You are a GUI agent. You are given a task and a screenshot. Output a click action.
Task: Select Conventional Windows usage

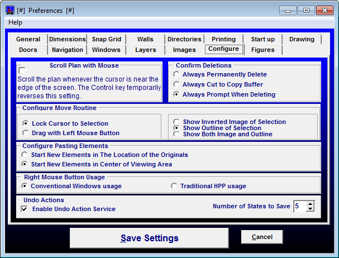(x=71, y=186)
